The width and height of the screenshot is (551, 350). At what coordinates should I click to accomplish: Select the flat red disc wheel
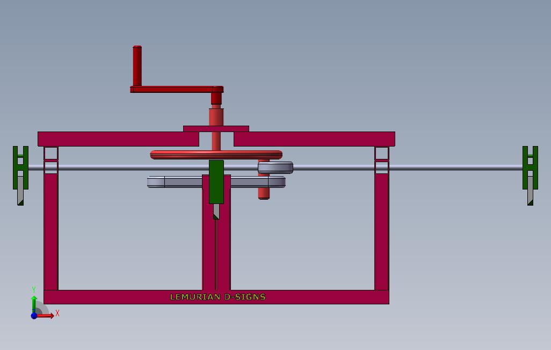216,155
